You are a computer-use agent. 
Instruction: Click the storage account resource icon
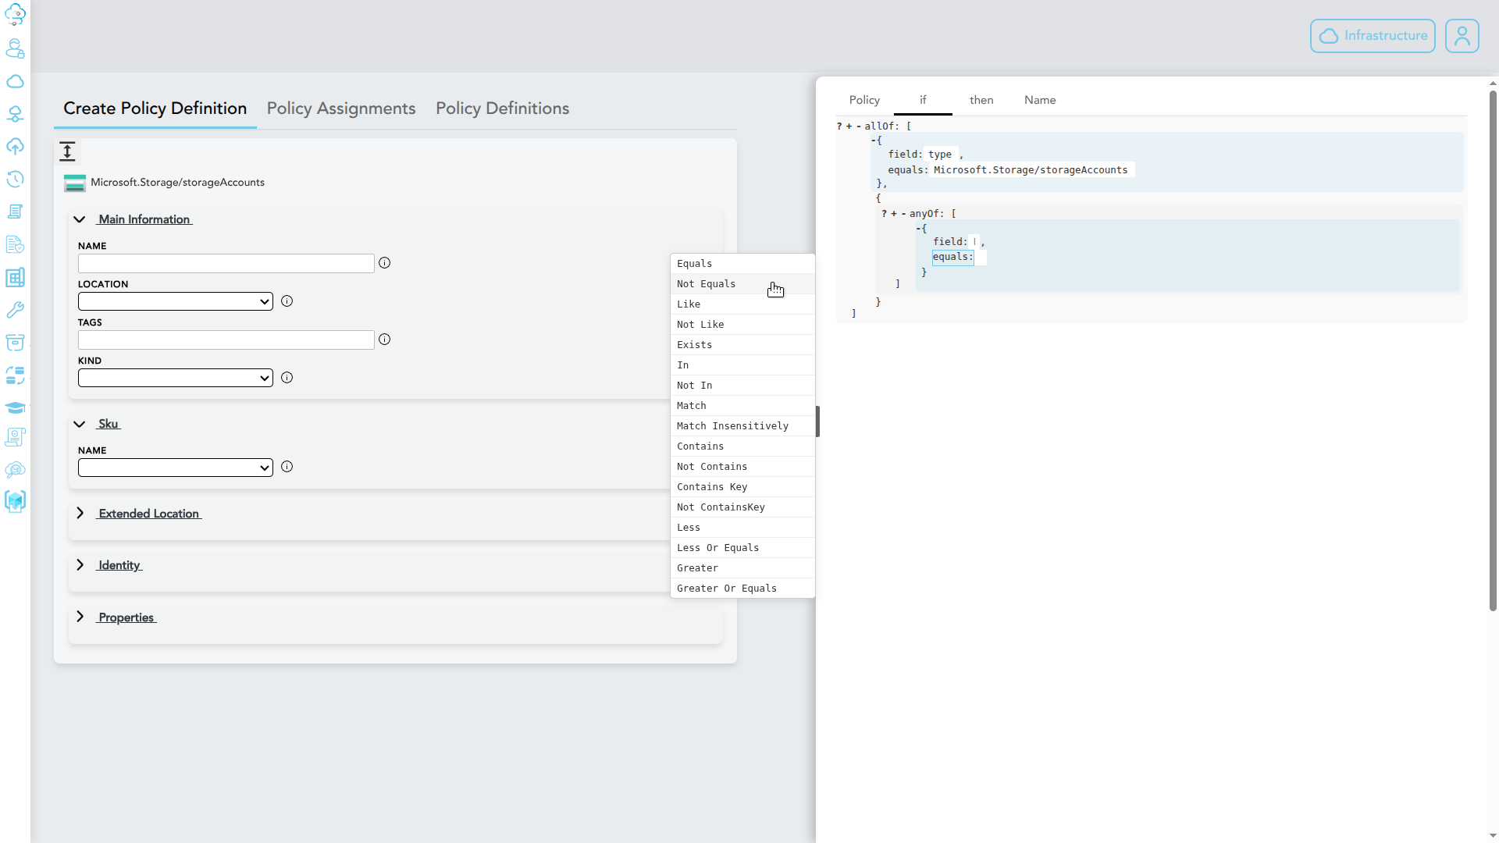[75, 183]
